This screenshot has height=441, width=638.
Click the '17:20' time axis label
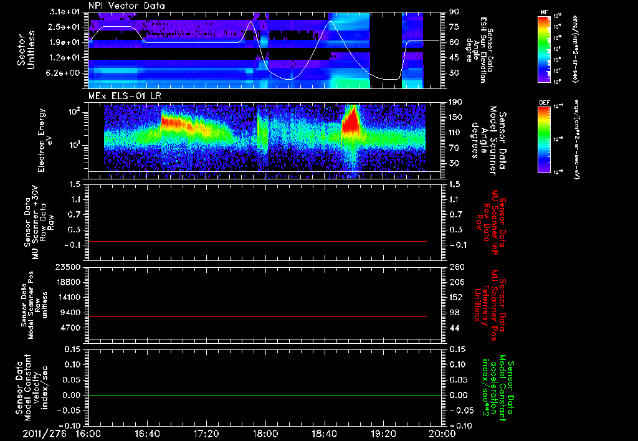pyautogui.click(x=206, y=434)
